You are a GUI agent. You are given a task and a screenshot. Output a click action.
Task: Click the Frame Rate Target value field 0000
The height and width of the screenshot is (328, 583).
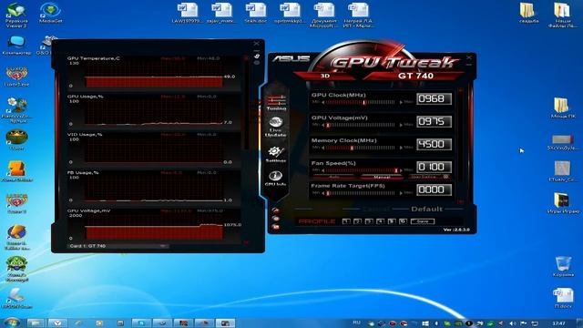point(434,190)
